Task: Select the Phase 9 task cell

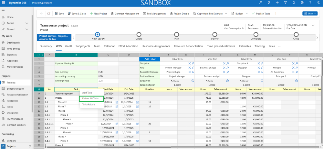Action: pos(76,145)
